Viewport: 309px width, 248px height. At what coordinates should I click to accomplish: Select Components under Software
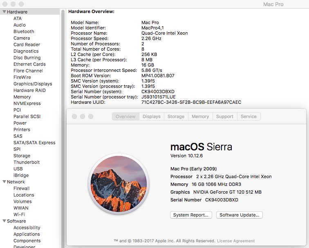(x=27, y=241)
